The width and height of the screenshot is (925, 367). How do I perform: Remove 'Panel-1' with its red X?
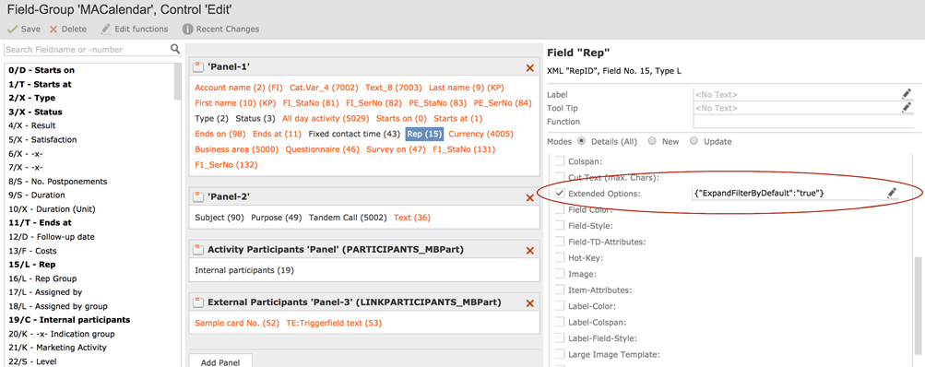(x=529, y=68)
